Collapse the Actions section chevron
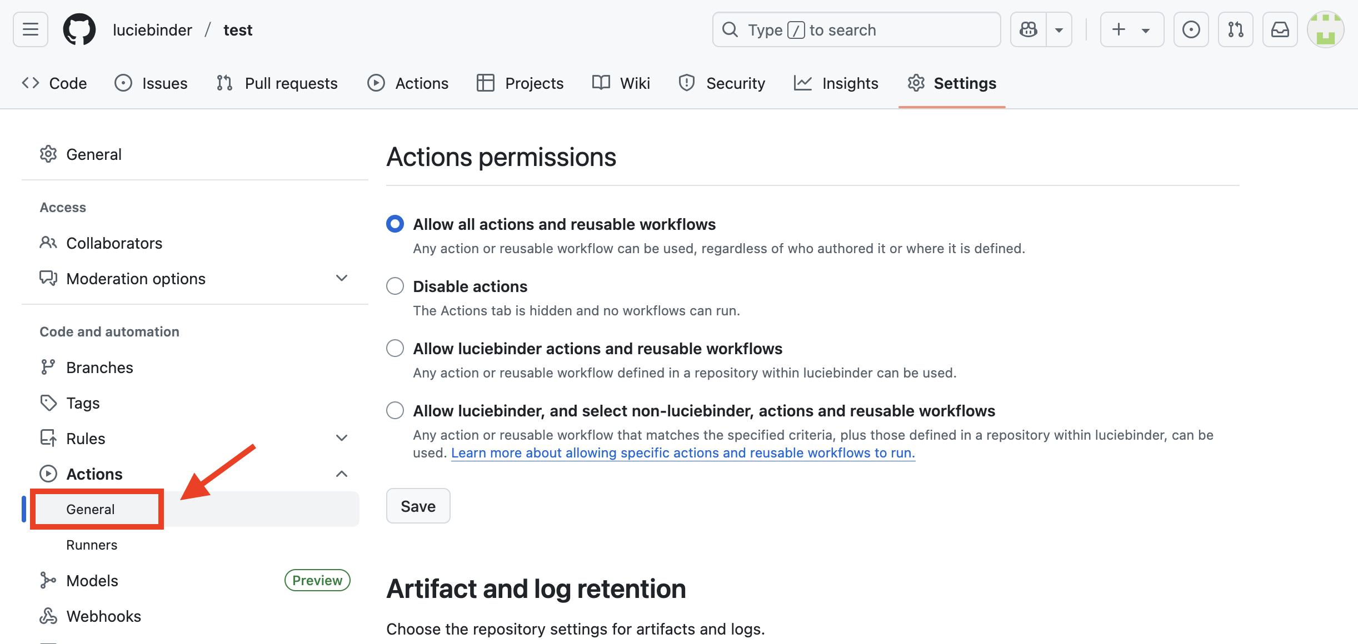Image resolution: width=1358 pixels, height=644 pixels. coord(342,474)
